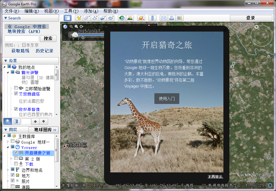Click the historical imagery time slider handle
Viewport: 276px width, 191px height.
pos(75,35)
